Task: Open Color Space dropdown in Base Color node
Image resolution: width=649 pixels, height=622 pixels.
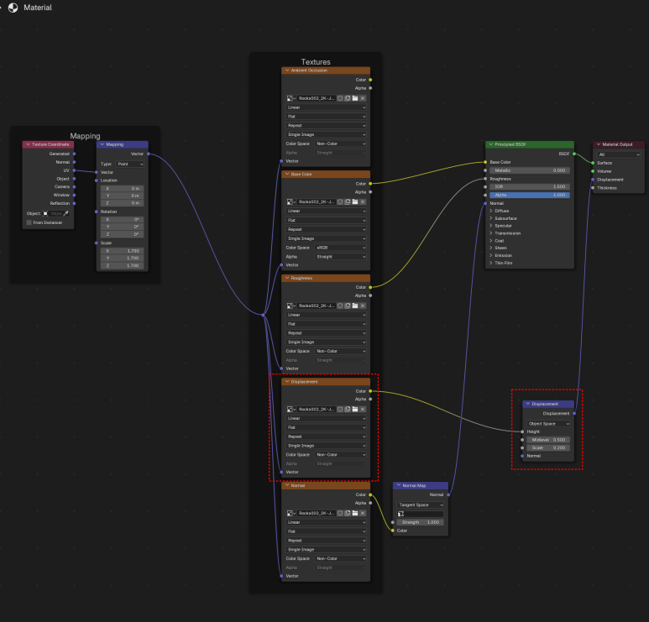Action: (x=341, y=248)
